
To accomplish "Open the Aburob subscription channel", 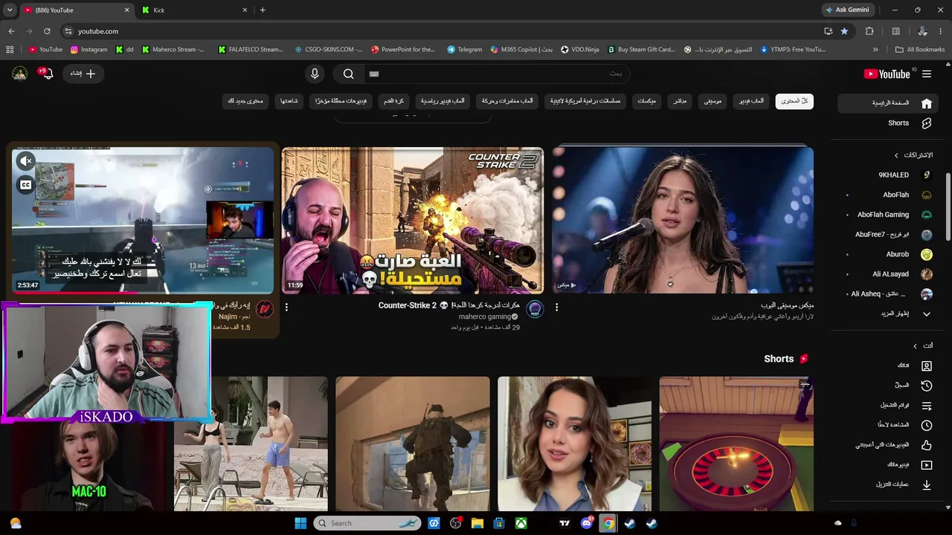I will point(890,254).
